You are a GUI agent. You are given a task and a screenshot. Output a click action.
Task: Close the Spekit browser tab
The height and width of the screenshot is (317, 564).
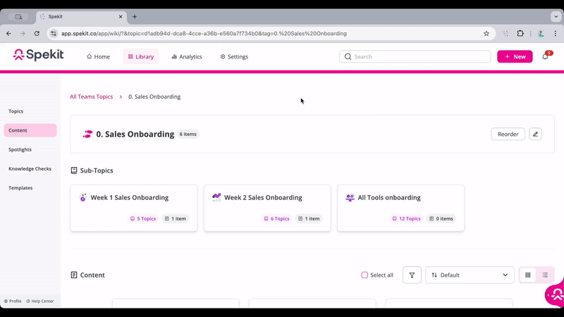(121, 16)
